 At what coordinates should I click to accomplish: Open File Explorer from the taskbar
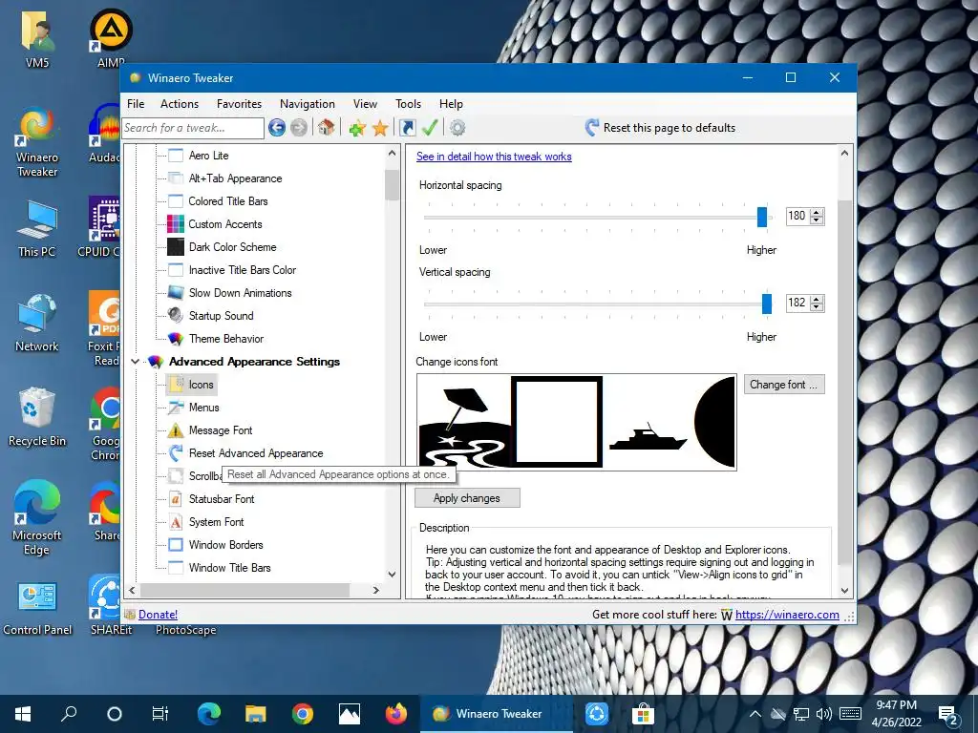pos(255,714)
